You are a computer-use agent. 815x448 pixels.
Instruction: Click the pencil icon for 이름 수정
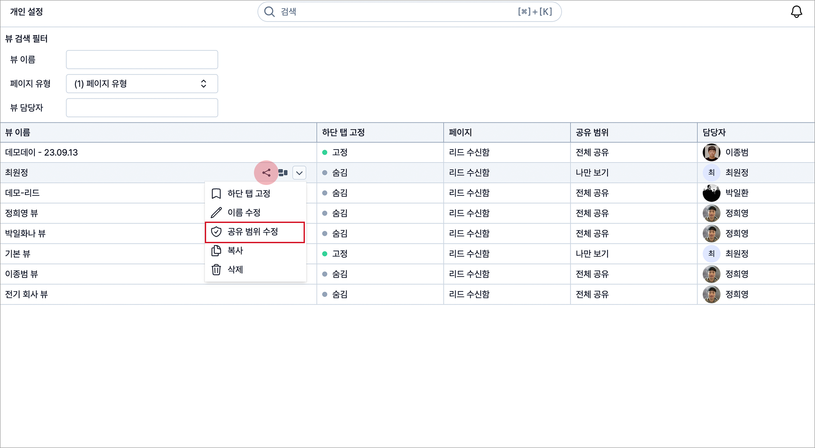(216, 213)
